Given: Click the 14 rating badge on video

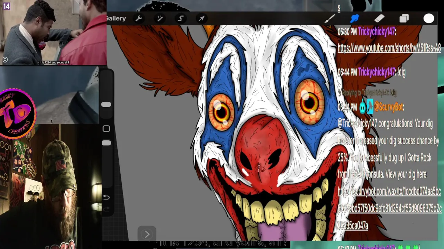Looking at the screenshot, I should (x=6, y=6).
